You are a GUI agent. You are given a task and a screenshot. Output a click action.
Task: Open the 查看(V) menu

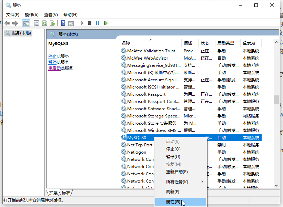coord(51,14)
